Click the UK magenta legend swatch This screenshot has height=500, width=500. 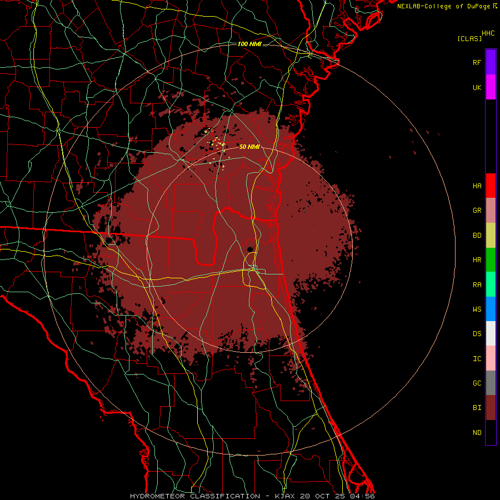pos(491,87)
